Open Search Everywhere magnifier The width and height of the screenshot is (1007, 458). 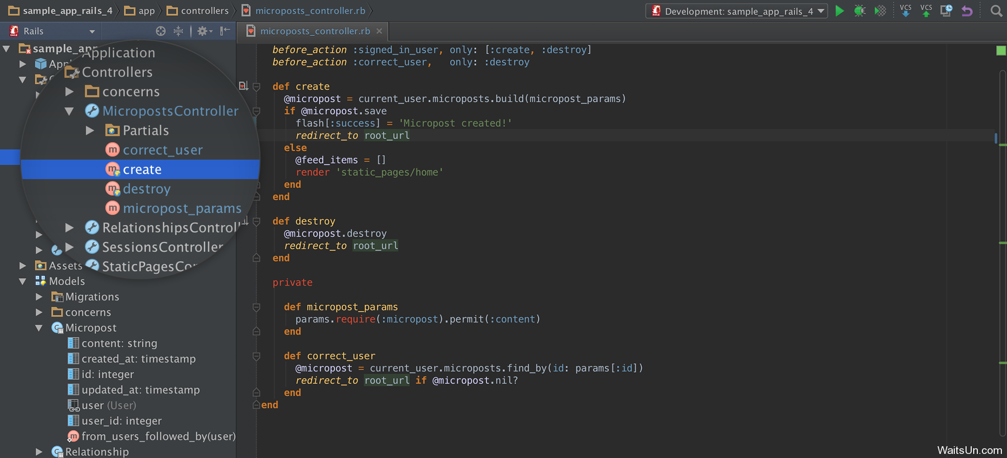(996, 11)
